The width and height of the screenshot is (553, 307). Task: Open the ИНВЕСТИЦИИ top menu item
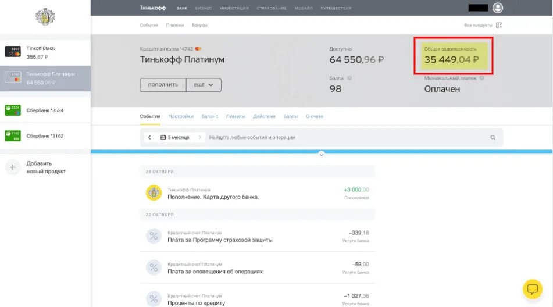[234, 8]
